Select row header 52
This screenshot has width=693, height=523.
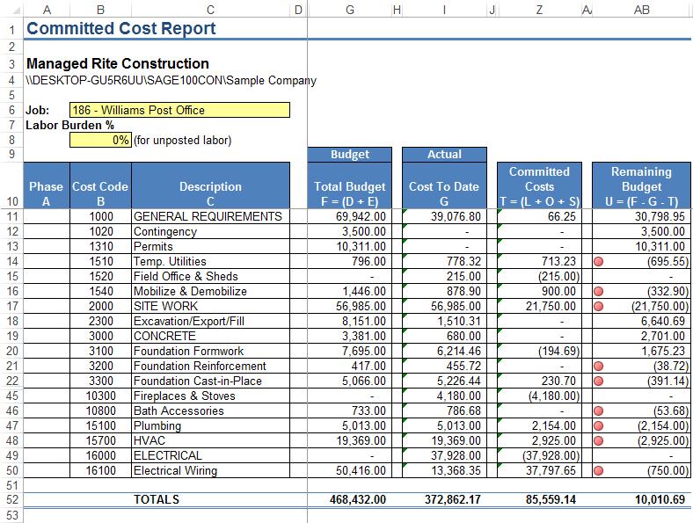(x=12, y=499)
